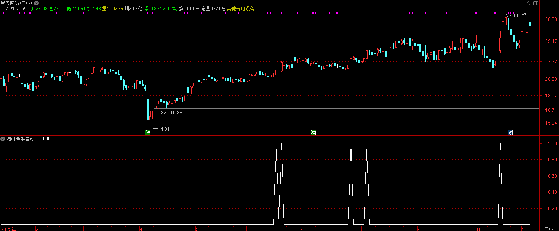This screenshot has height=231, width=559.
Task: Click the 2025/11/06/四 date text
Action: 15,9
